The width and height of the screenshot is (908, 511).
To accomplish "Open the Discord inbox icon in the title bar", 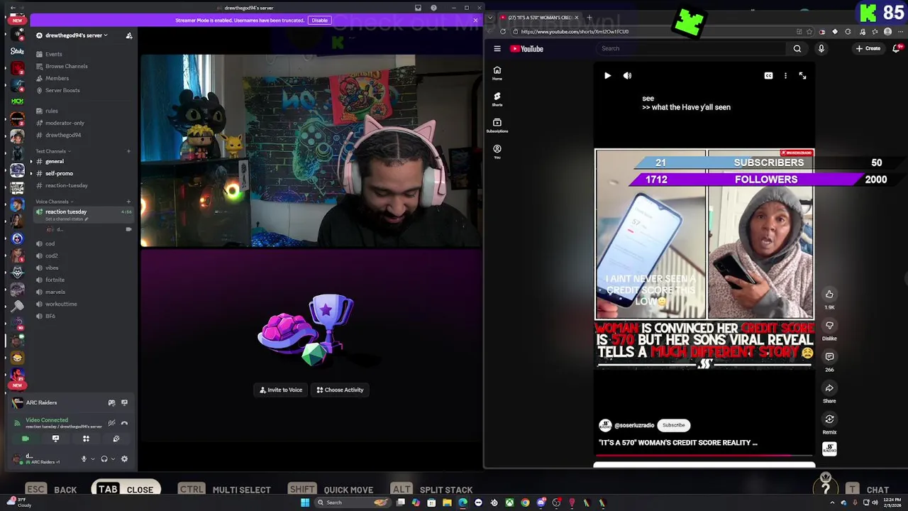I will coord(418,8).
